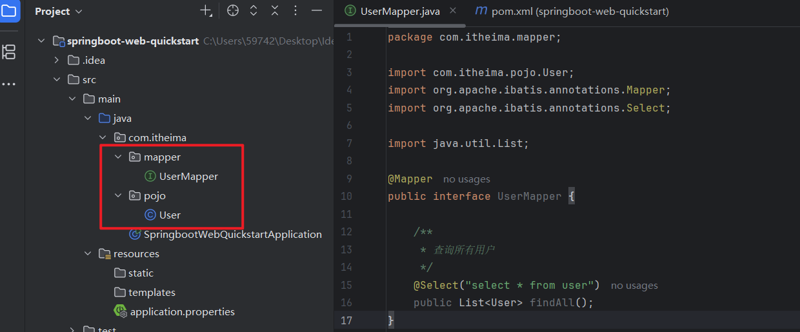This screenshot has width=800, height=332.
Task: Click the User class icon in tree
Action: point(150,215)
